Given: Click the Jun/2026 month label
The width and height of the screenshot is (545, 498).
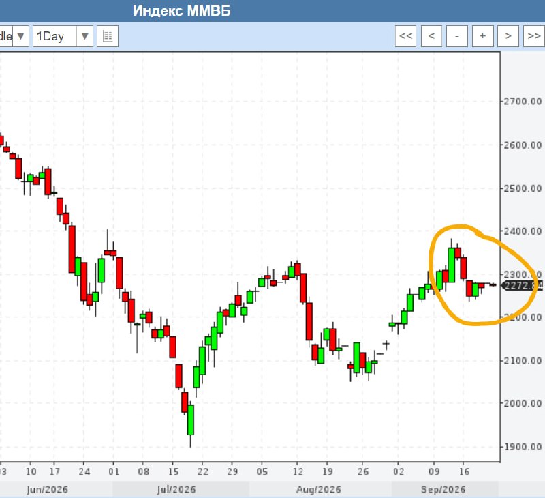Looking at the screenshot, I should (x=47, y=490).
